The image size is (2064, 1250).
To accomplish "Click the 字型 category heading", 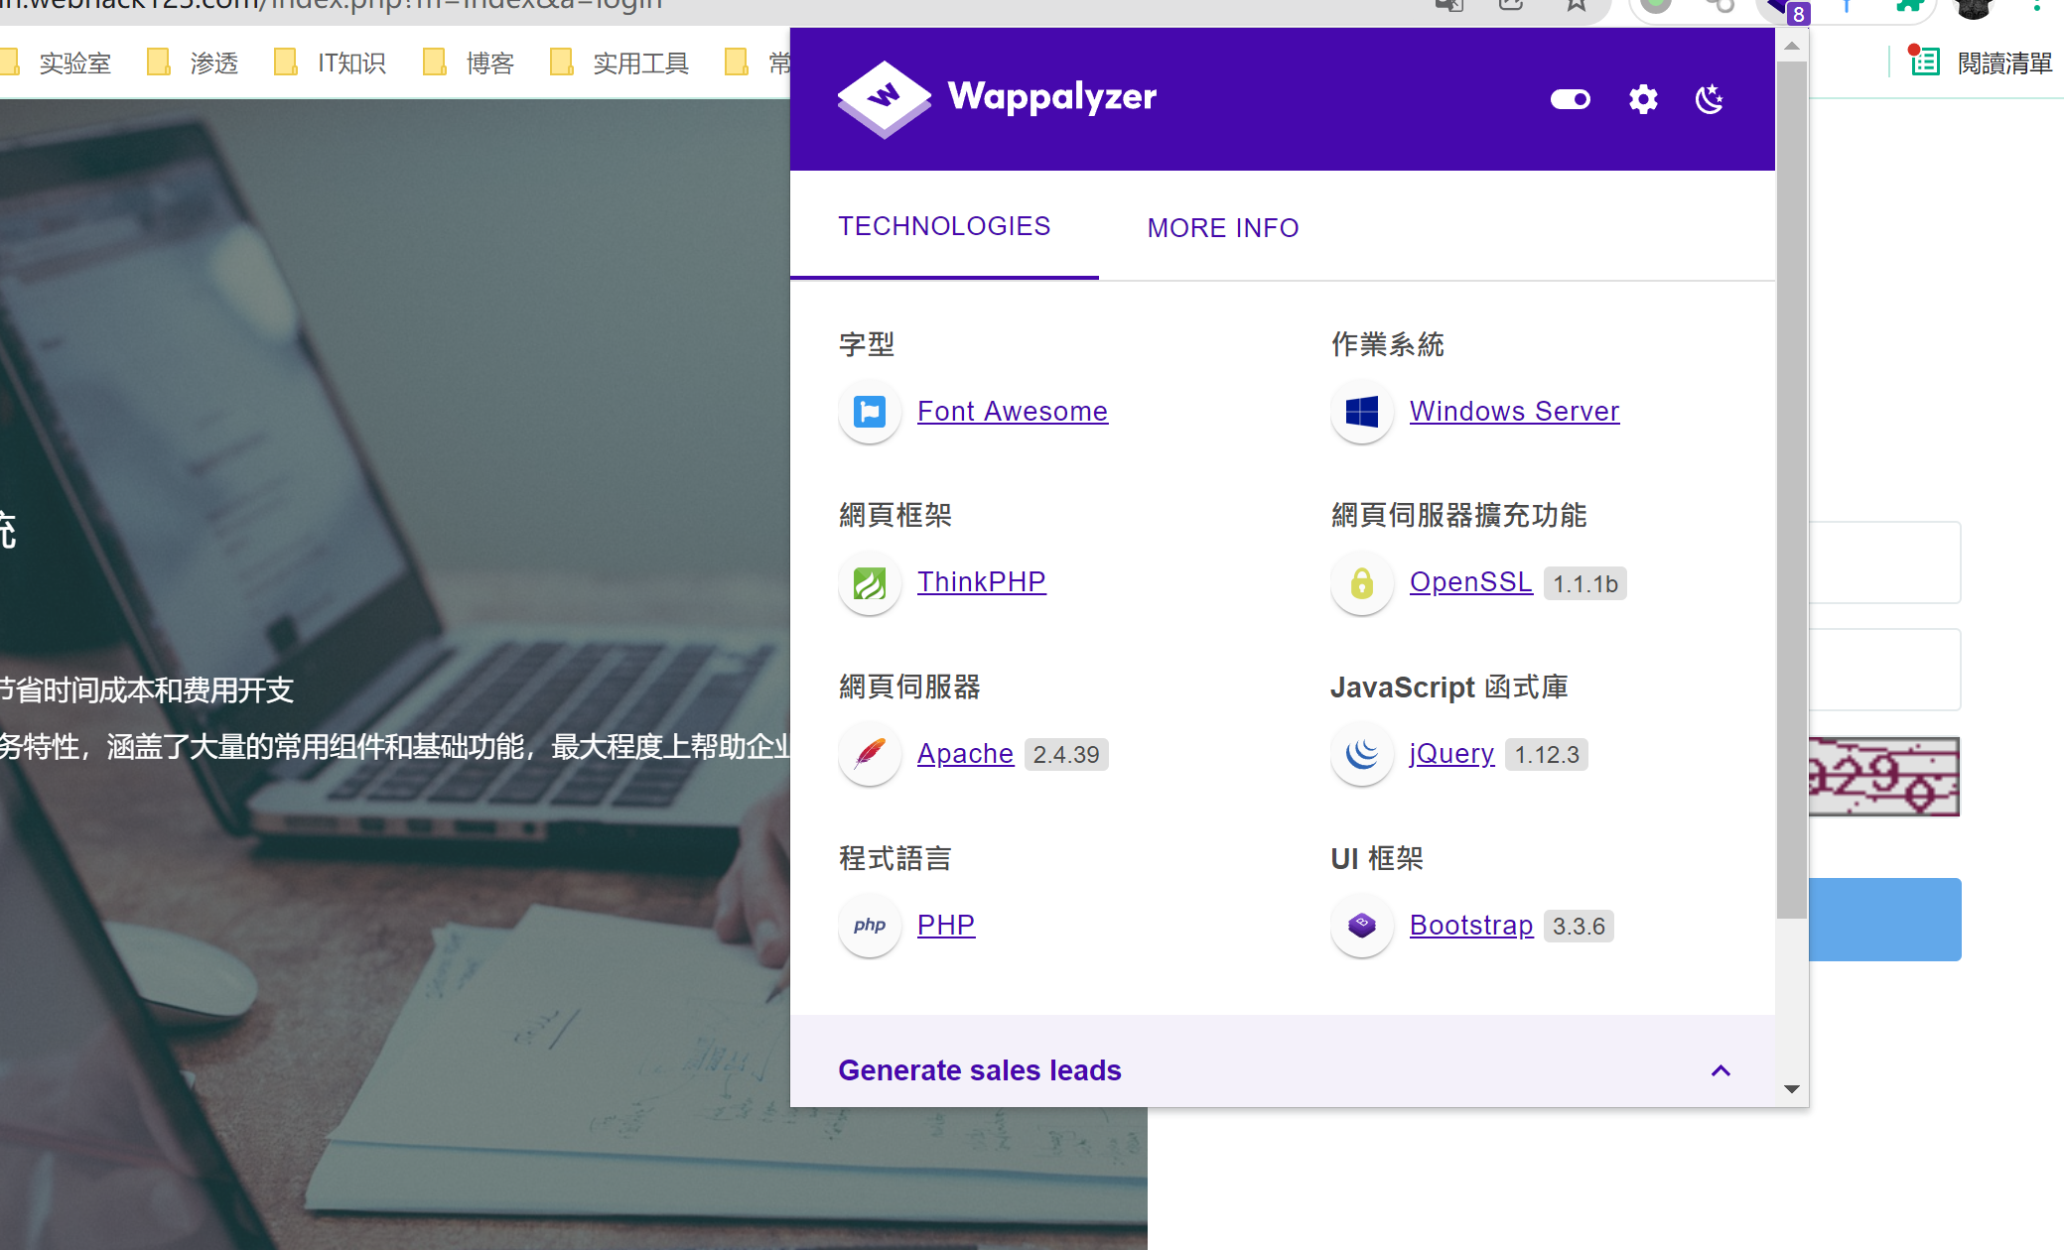I will tap(867, 344).
